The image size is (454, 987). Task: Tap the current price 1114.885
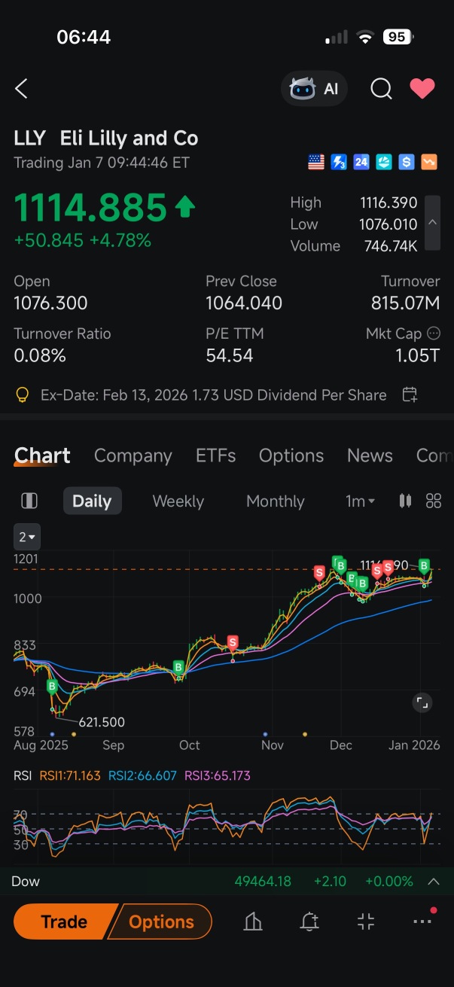[x=90, y=208]
